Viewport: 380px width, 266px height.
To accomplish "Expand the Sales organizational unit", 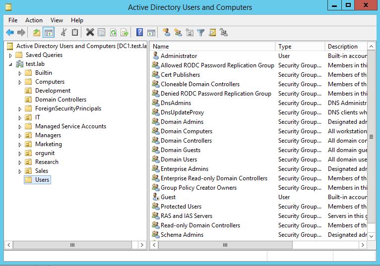I will pos(20,171).
